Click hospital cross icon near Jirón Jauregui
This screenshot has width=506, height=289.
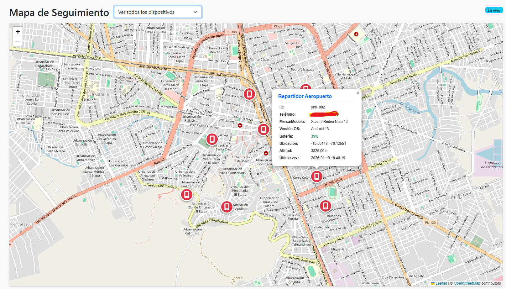pyautogui.click(x=240, y=125)
